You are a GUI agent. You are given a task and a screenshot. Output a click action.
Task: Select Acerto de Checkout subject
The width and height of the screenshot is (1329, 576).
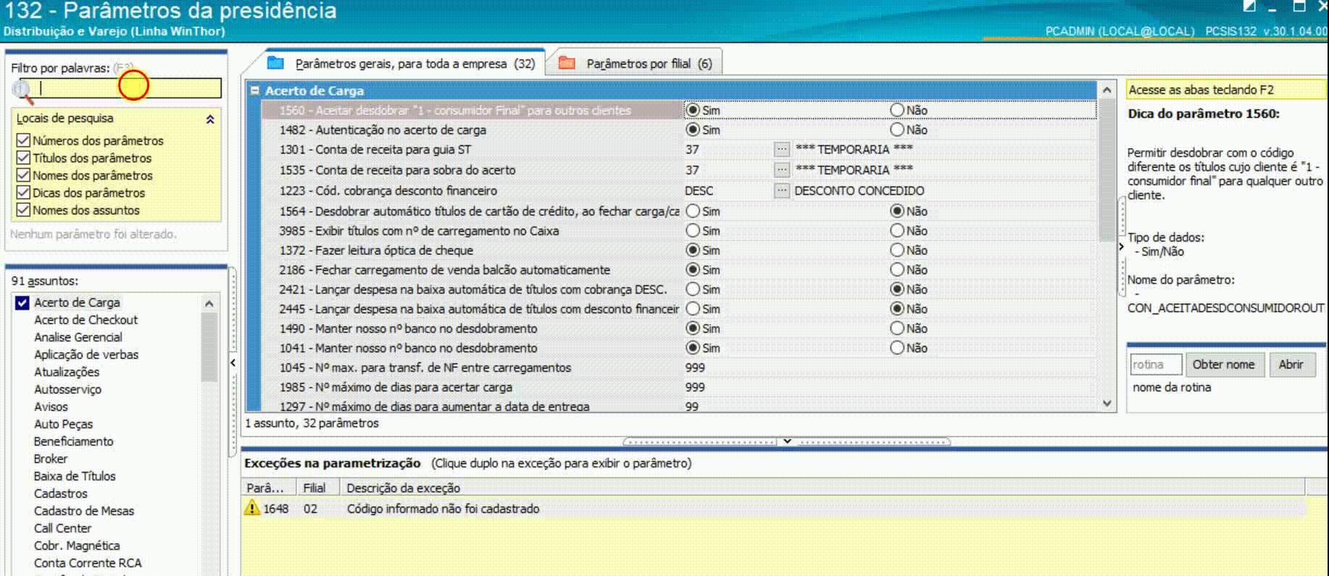pyautogui.click(x=86, y=320)
